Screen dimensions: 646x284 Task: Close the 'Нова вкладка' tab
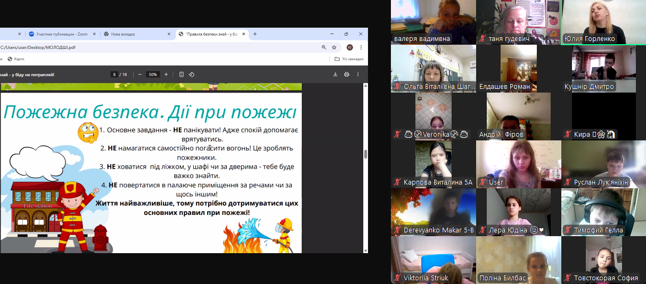[169, 34]
